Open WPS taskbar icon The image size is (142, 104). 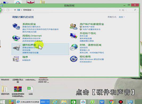(x=102, y=102)
